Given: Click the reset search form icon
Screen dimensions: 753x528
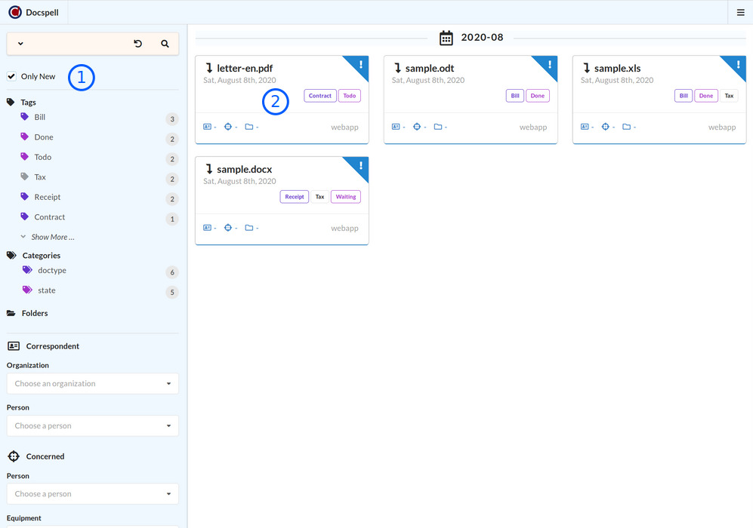Looking at the screenshot, I should pos(137,44).
